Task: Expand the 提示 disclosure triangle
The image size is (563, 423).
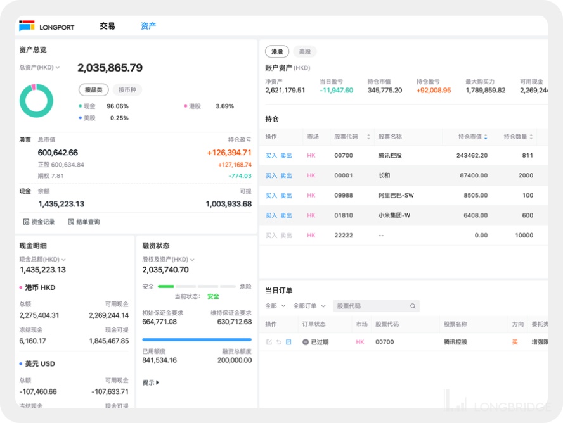Action: 157,382
